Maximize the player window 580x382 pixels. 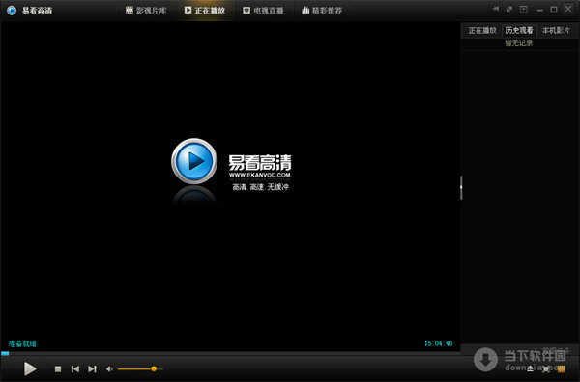tap(554, 9)
